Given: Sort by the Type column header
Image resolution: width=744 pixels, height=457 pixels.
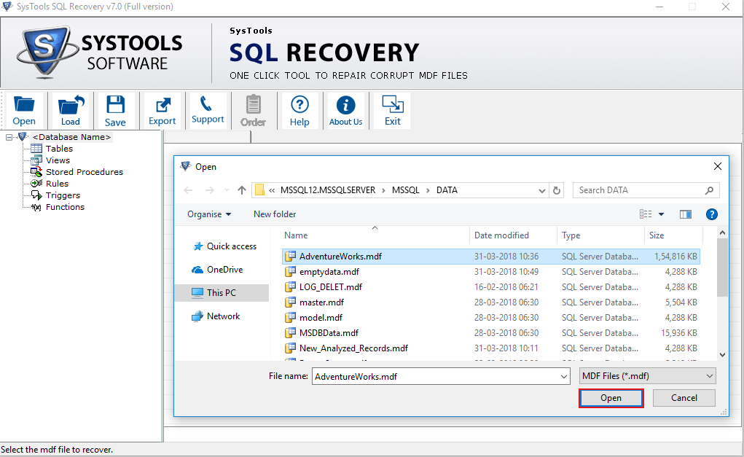Looking at the screenshot, I should [571, 235].
